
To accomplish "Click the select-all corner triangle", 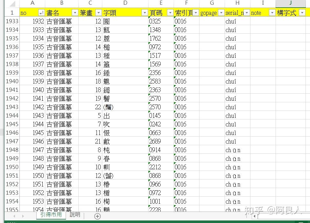I will 12,3.
